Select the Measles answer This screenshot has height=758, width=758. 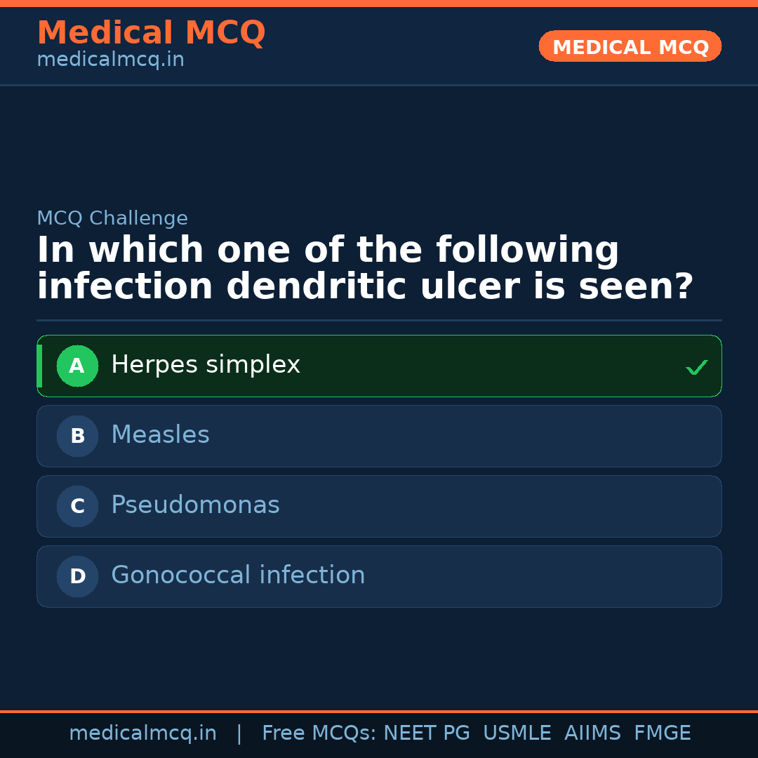pos(160,435)
